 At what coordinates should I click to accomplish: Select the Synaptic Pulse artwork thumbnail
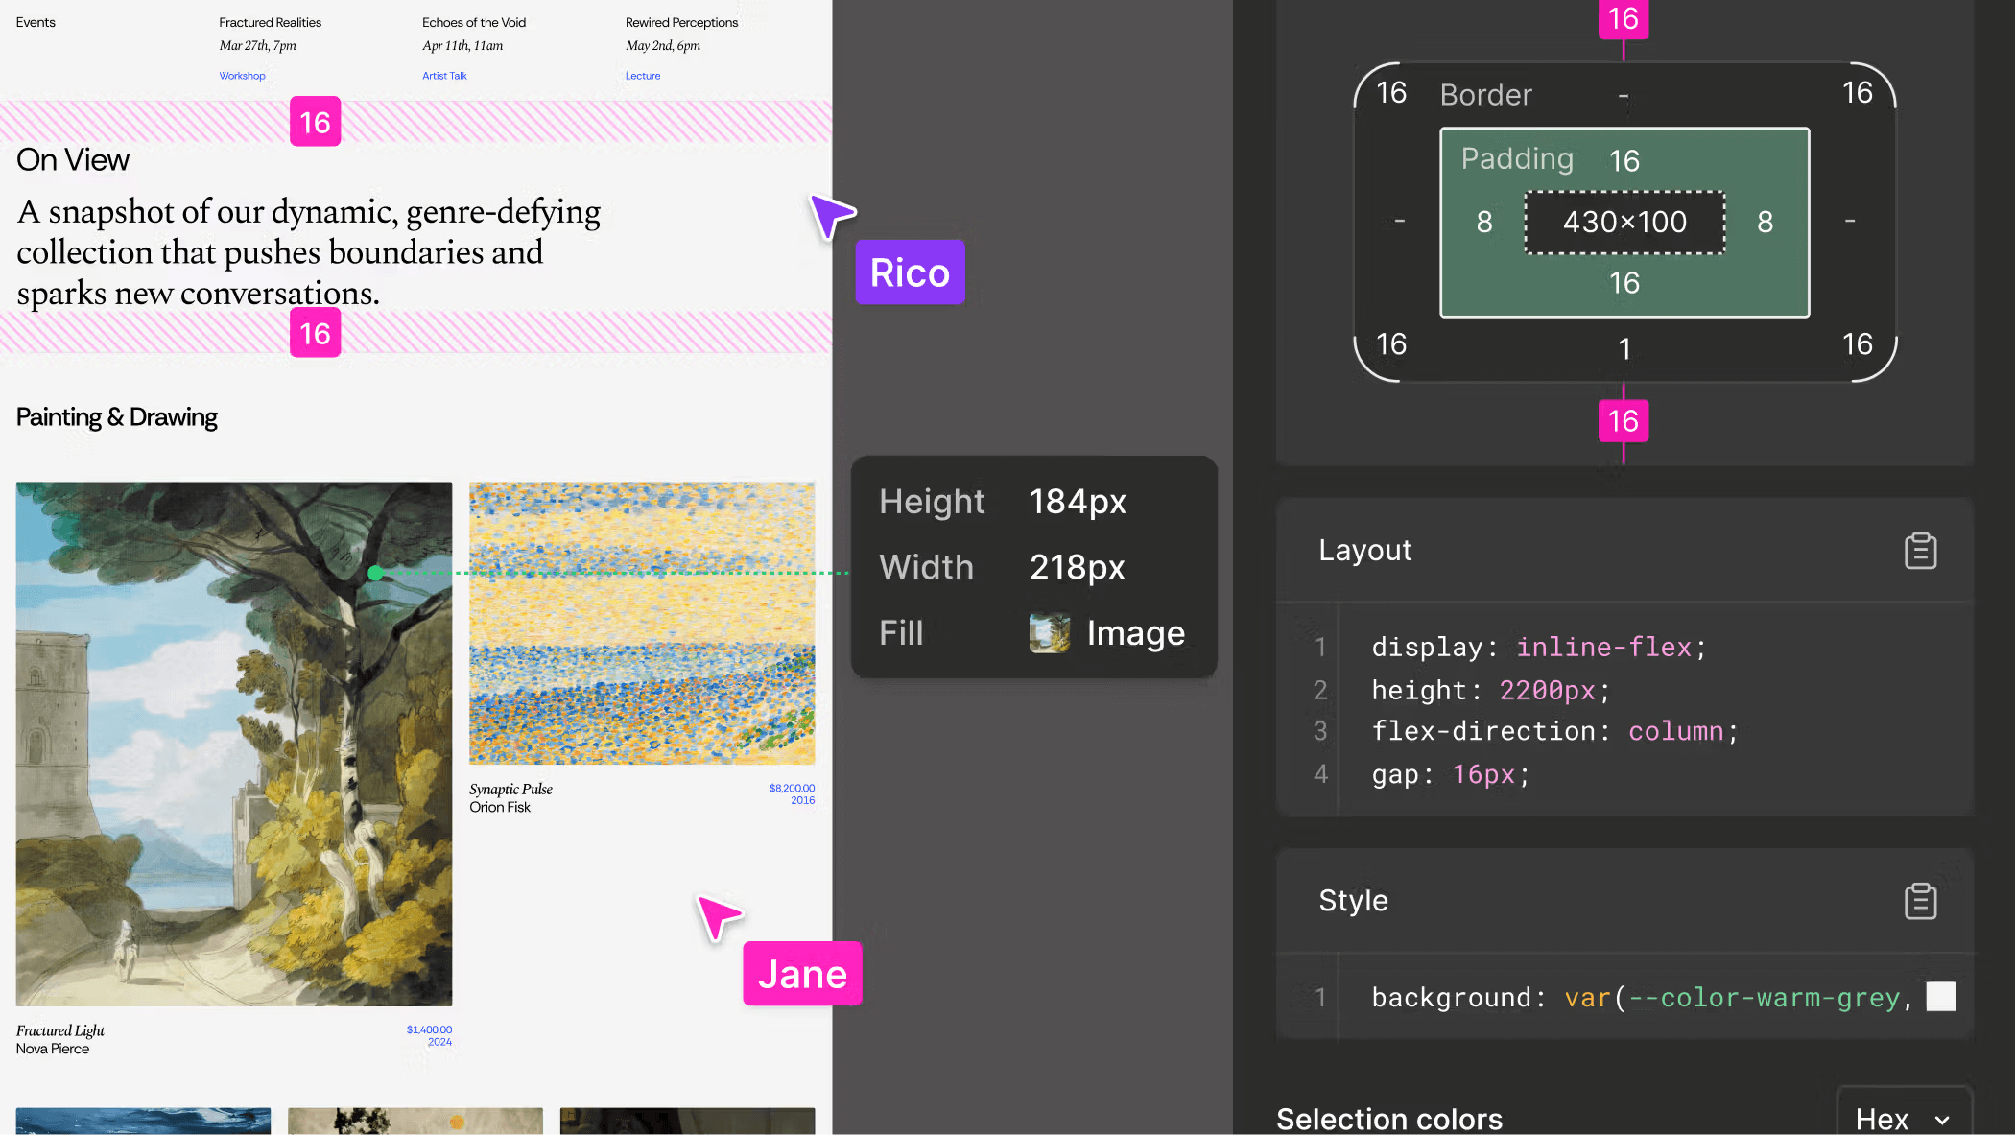(x=641, y=622)
